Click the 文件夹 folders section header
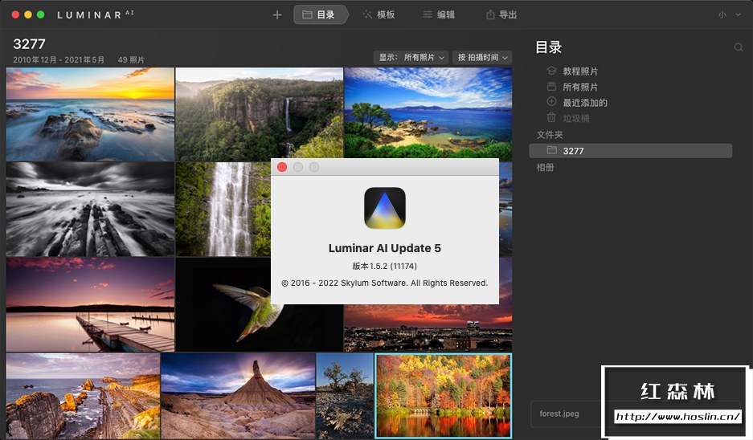Viewport: 753px width, 440px height. point(550,135)
